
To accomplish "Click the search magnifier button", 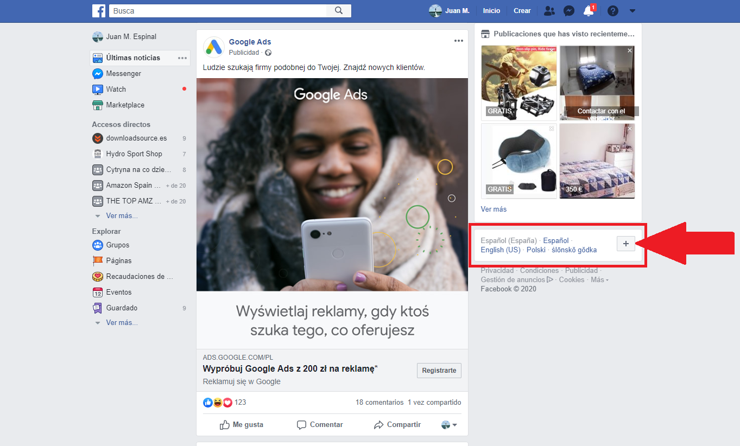I will [x=339, y=11].
